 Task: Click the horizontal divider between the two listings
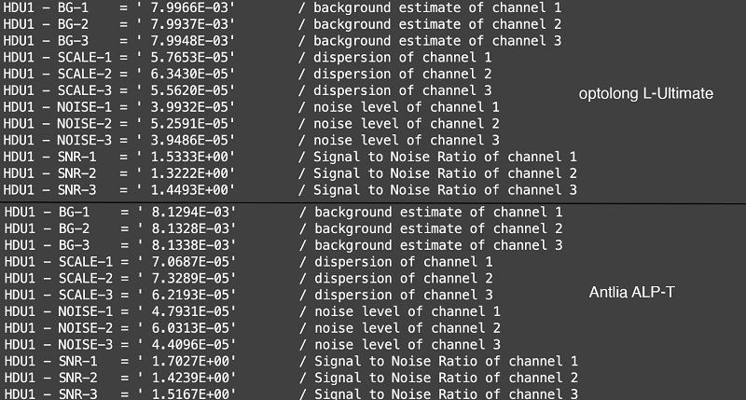(373, 203)
